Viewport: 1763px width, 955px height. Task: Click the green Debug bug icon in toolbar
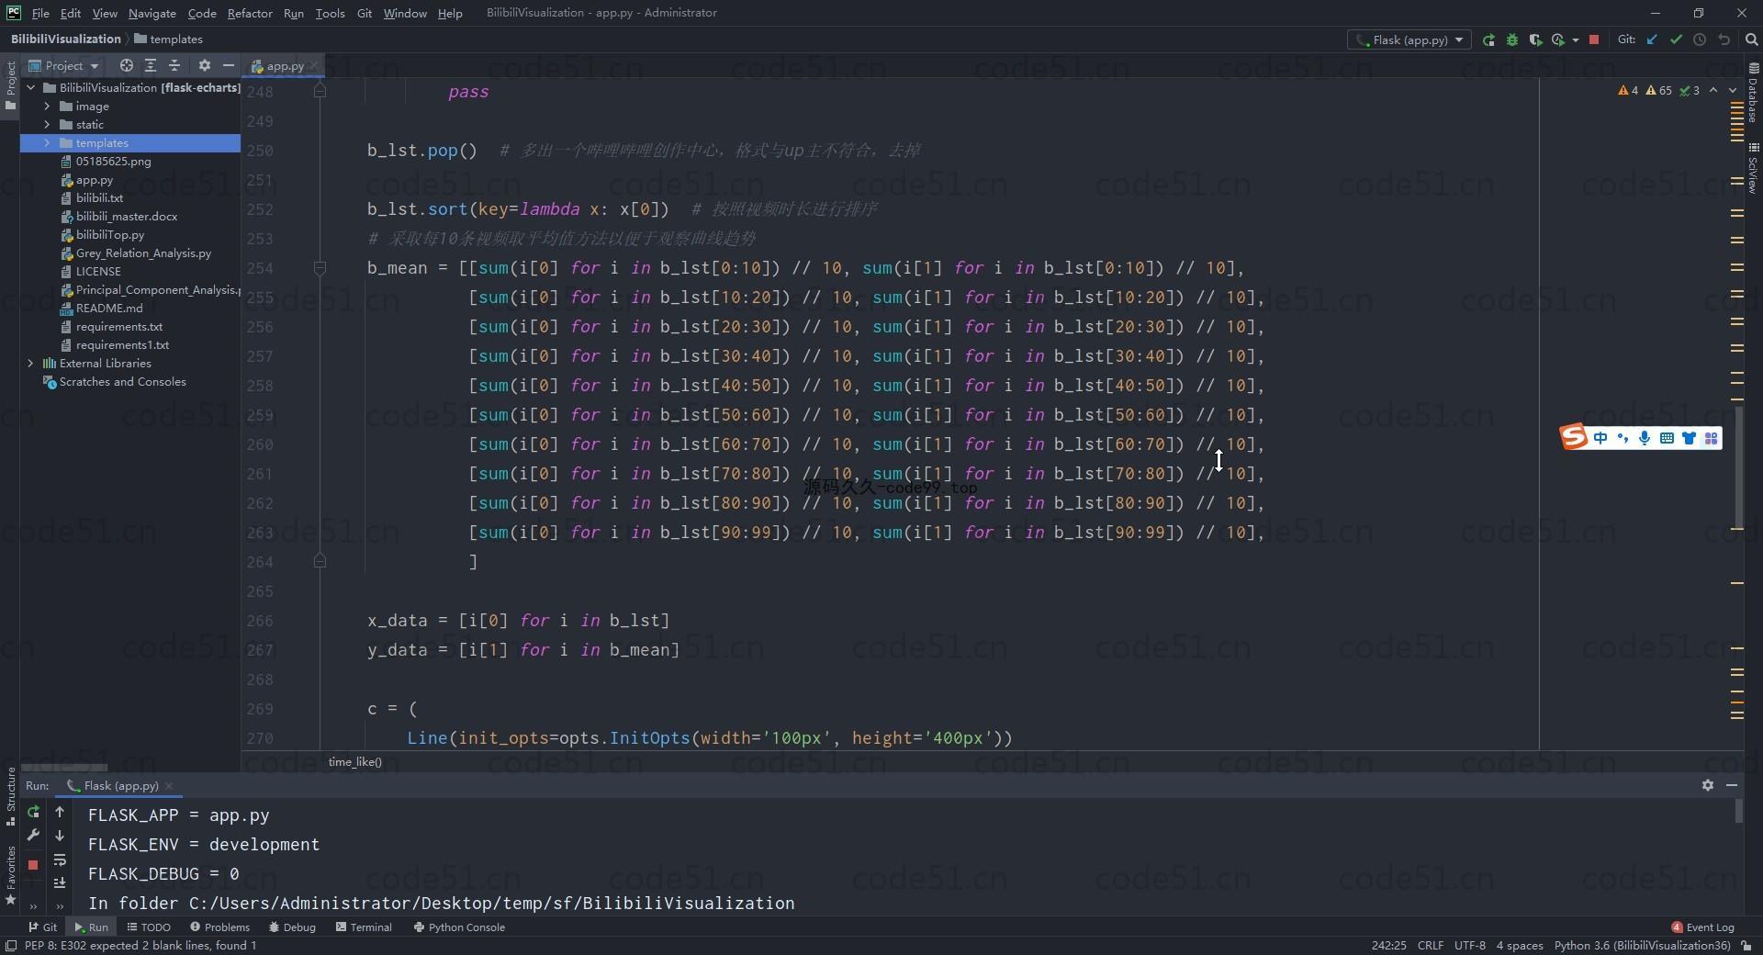click(1512, 39)
